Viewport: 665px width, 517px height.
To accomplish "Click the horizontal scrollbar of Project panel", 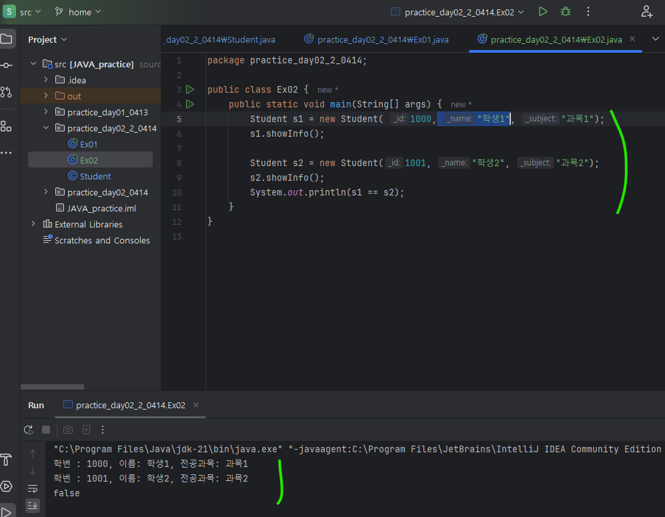I will tap(52, 387).
